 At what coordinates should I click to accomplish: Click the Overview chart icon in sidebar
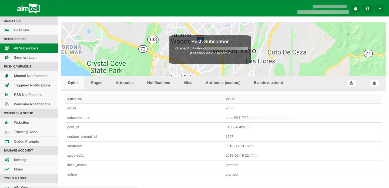[x=7, y=30]
